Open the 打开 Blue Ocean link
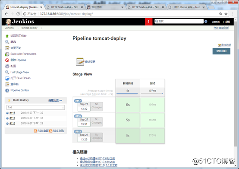239x169 pixels. click(20, 78)
